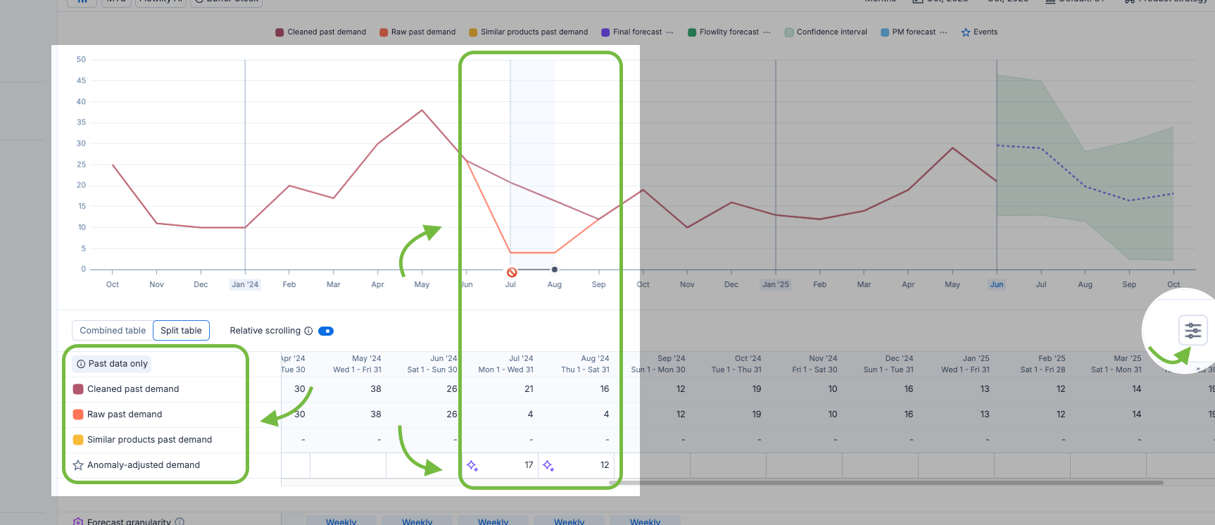Toggle the Relative scrolling switch
The image size is (1215, 525).
[x=326, y=331]
